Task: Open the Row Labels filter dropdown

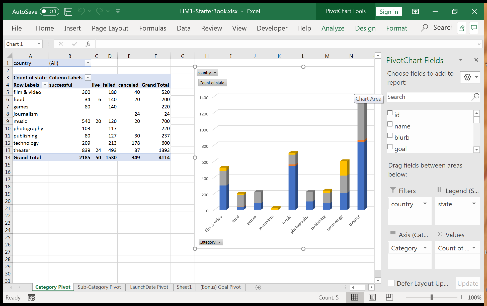Action: (x=45, y=85)
